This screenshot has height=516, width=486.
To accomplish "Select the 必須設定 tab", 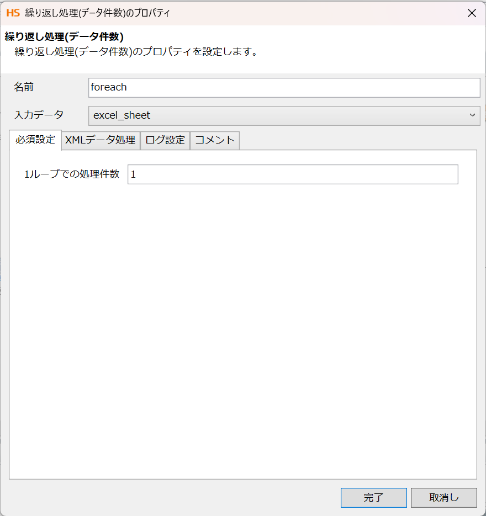I will coord(35,141).
